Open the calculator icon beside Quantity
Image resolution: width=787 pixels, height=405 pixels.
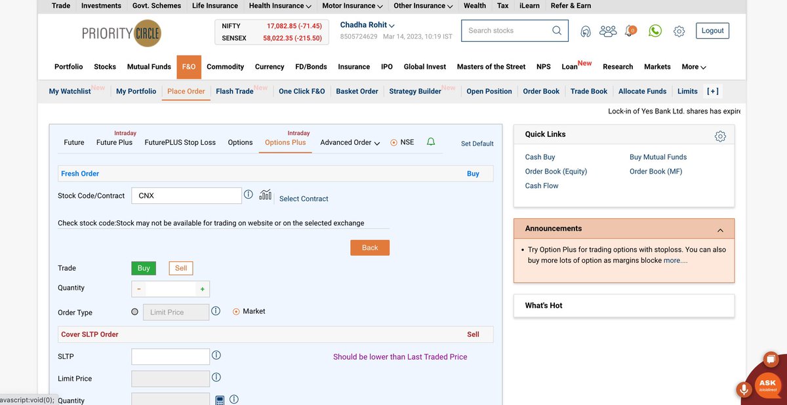tap(220, 400)
